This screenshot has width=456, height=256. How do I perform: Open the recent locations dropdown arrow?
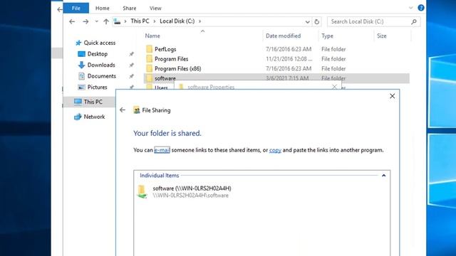click(x=97, y=21)
